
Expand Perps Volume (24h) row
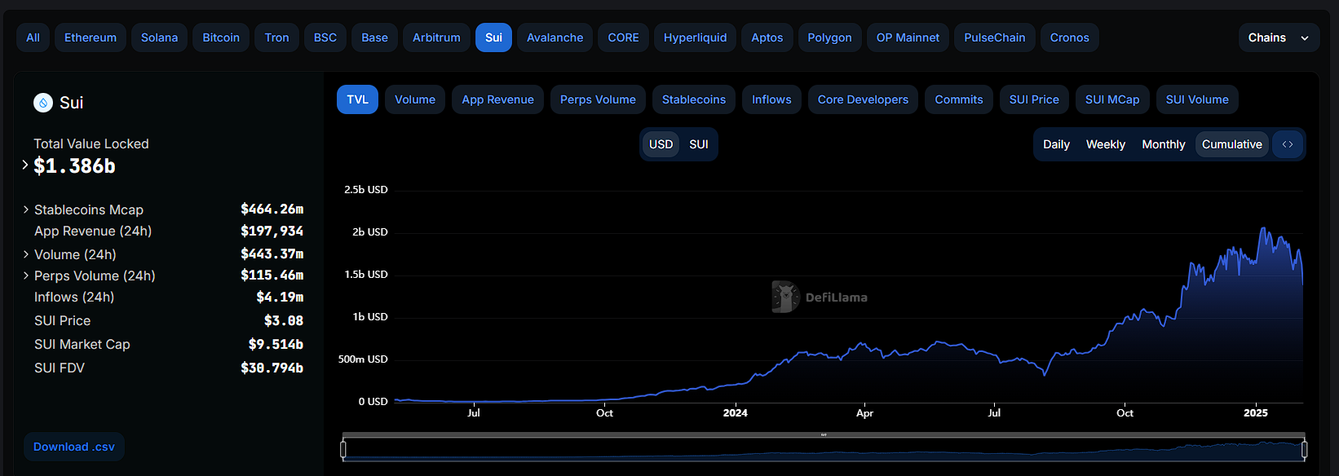(x=26, y=275)
